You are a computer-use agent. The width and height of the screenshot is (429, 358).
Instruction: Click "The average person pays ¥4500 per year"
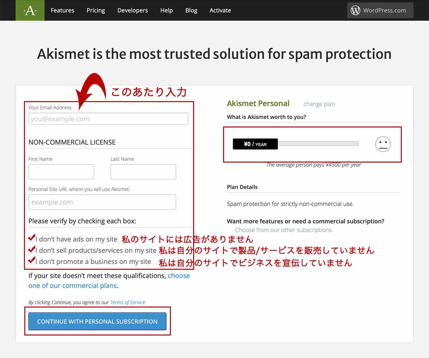[314, 165]
